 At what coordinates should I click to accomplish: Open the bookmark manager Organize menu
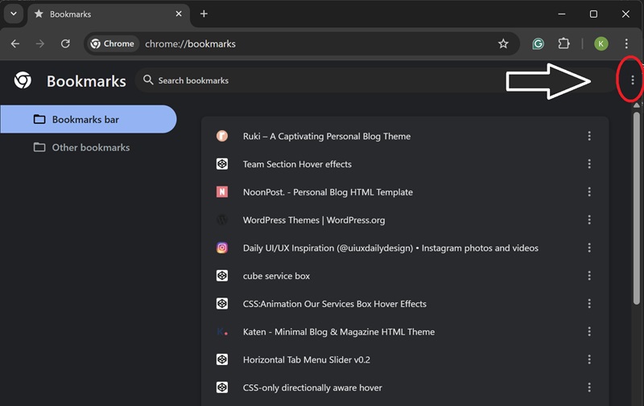pyautogui.click(x=633, y=80)
